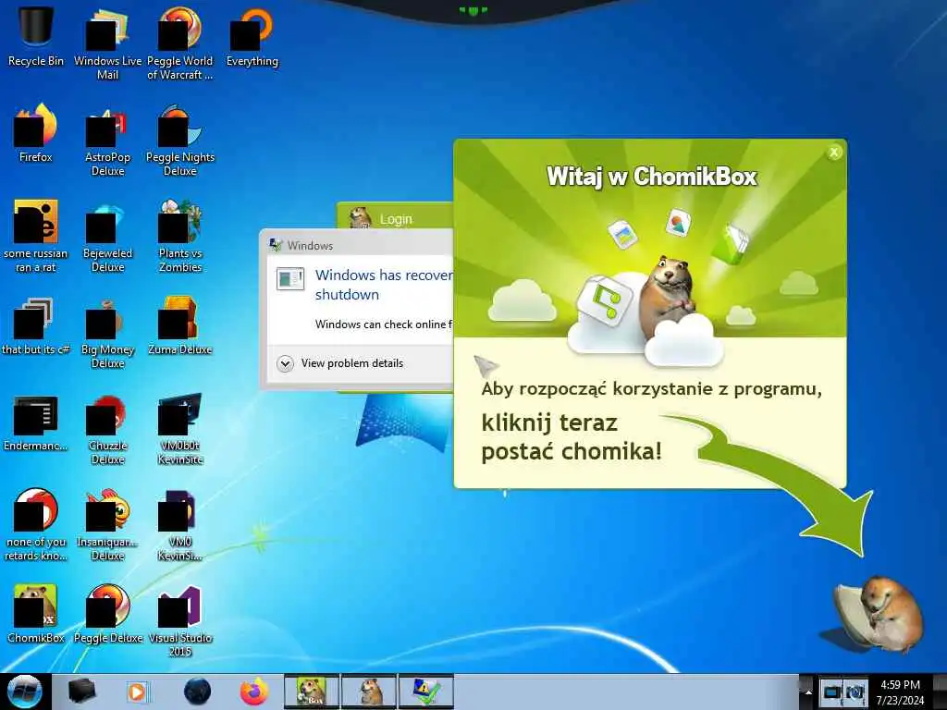Open Big Money Deluxe shortcut
Viewport: 947px width, 710px height.
click(107, 332)
